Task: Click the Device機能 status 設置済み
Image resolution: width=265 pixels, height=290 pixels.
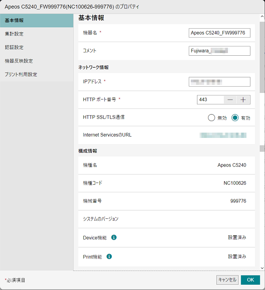Action: (237, 237)
